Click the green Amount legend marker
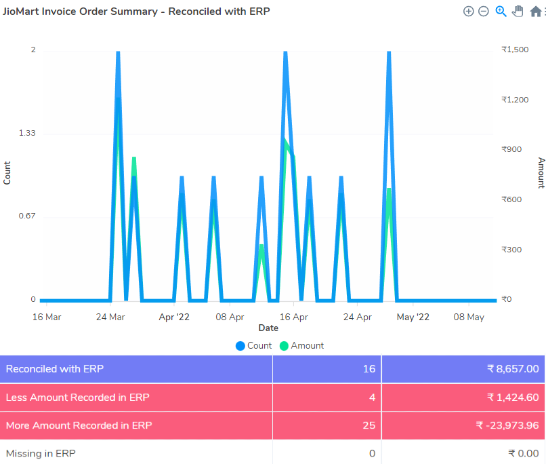 pyautogui.click(x=284, y=346)
